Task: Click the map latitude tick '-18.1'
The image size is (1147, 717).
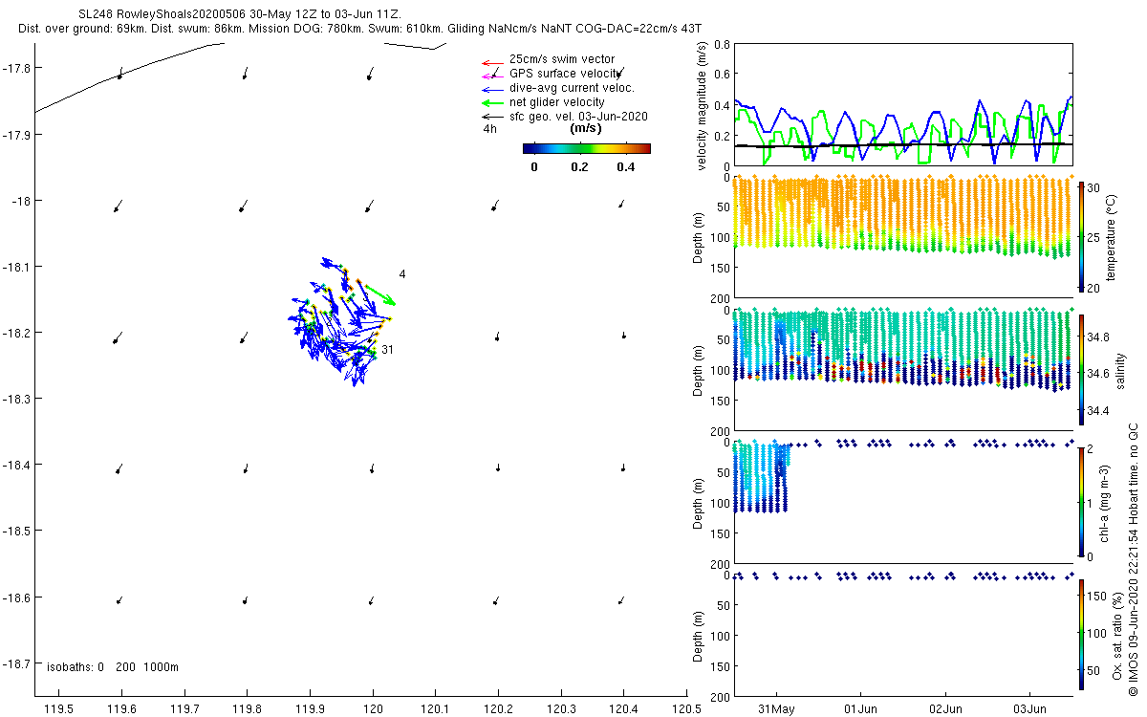Action: click(19, 267)
